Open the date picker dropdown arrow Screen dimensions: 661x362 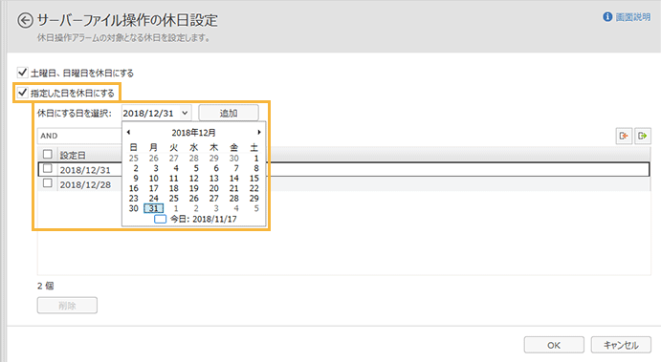(185, 113)
